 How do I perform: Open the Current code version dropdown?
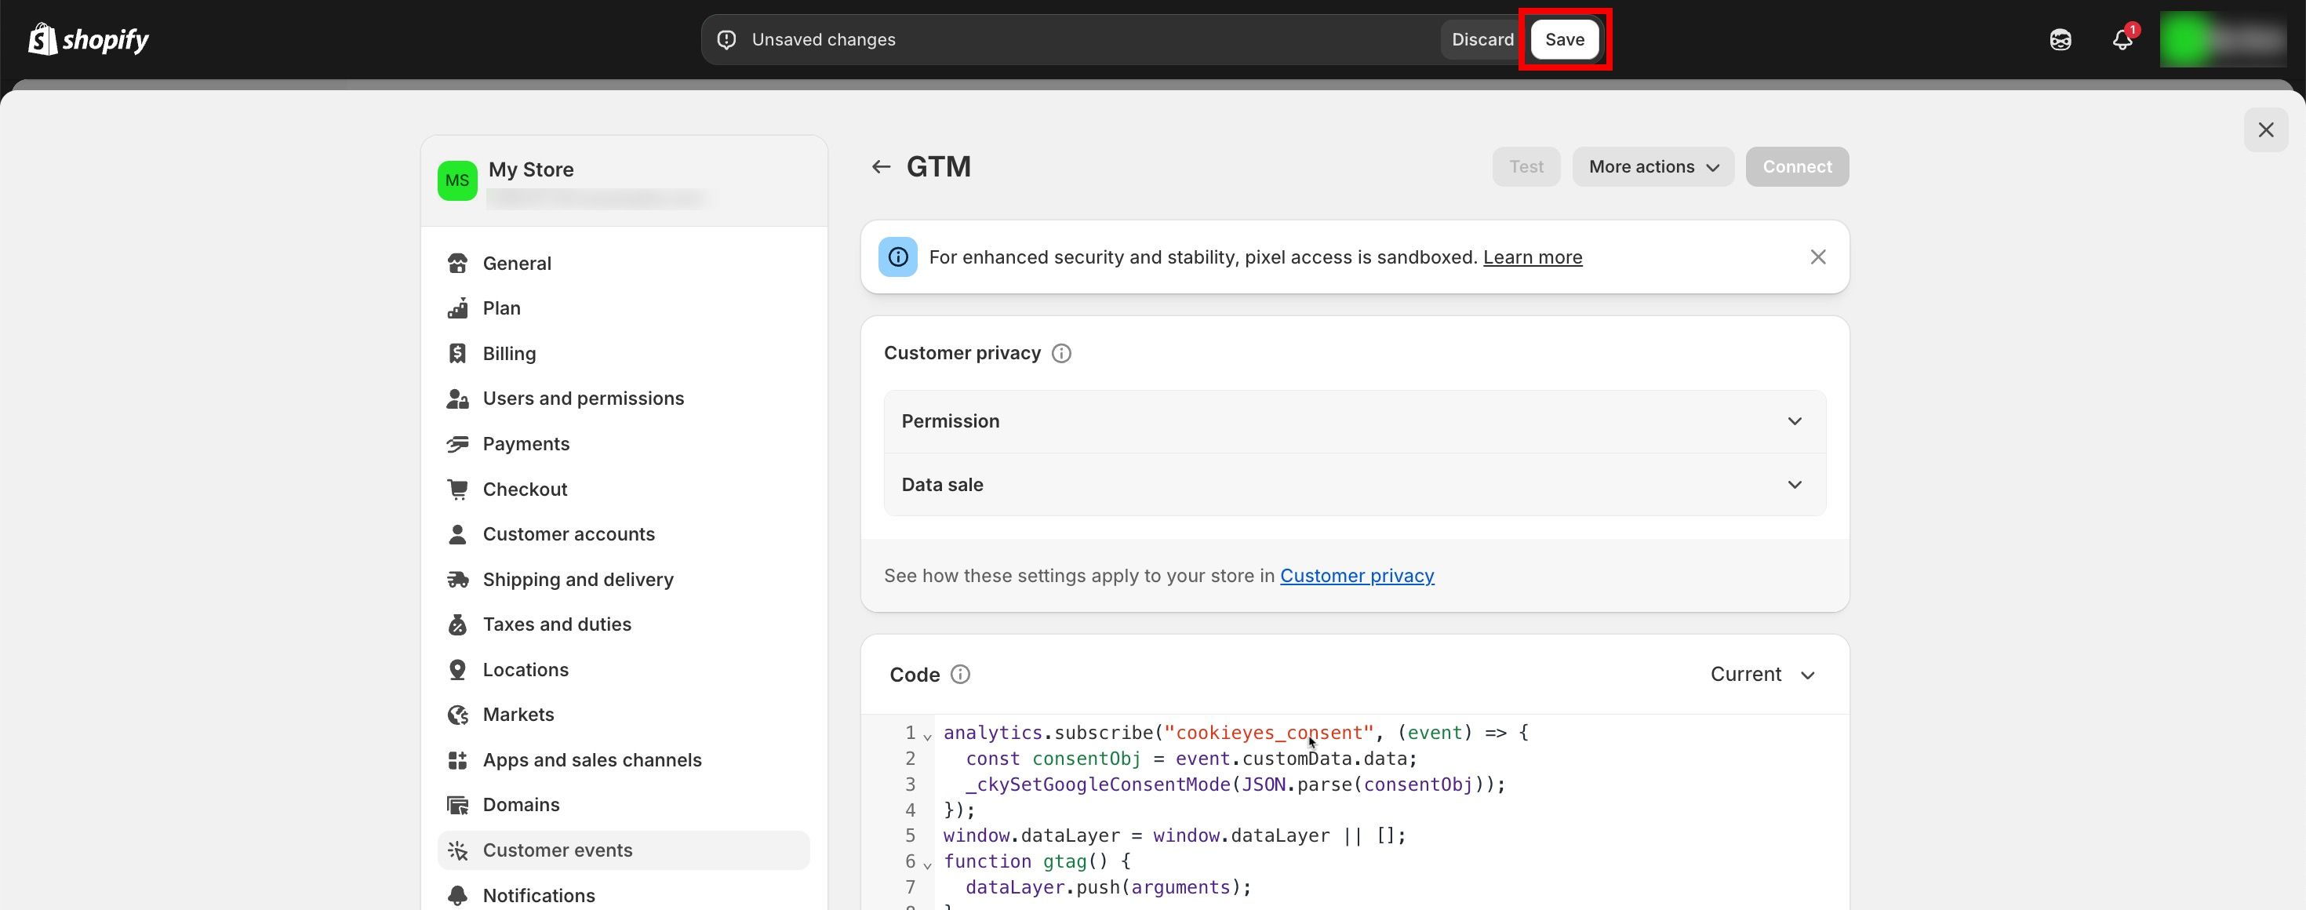pyautogui.click(x=1762, y=675)
